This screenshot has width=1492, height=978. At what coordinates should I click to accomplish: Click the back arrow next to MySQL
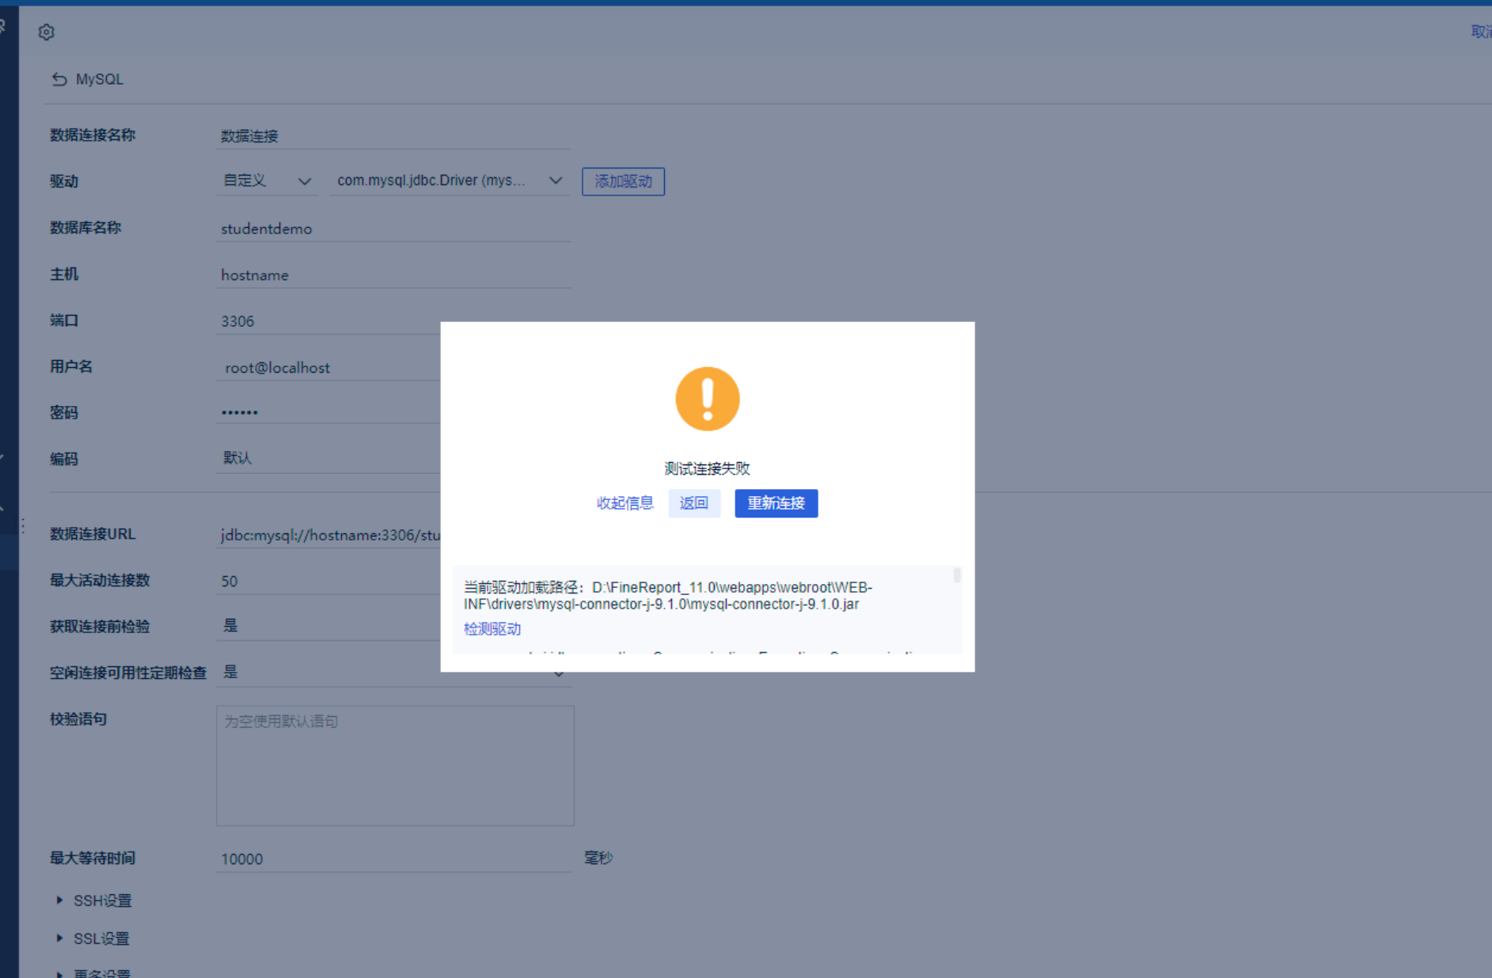pyautogui.click(x=59, y=79)
